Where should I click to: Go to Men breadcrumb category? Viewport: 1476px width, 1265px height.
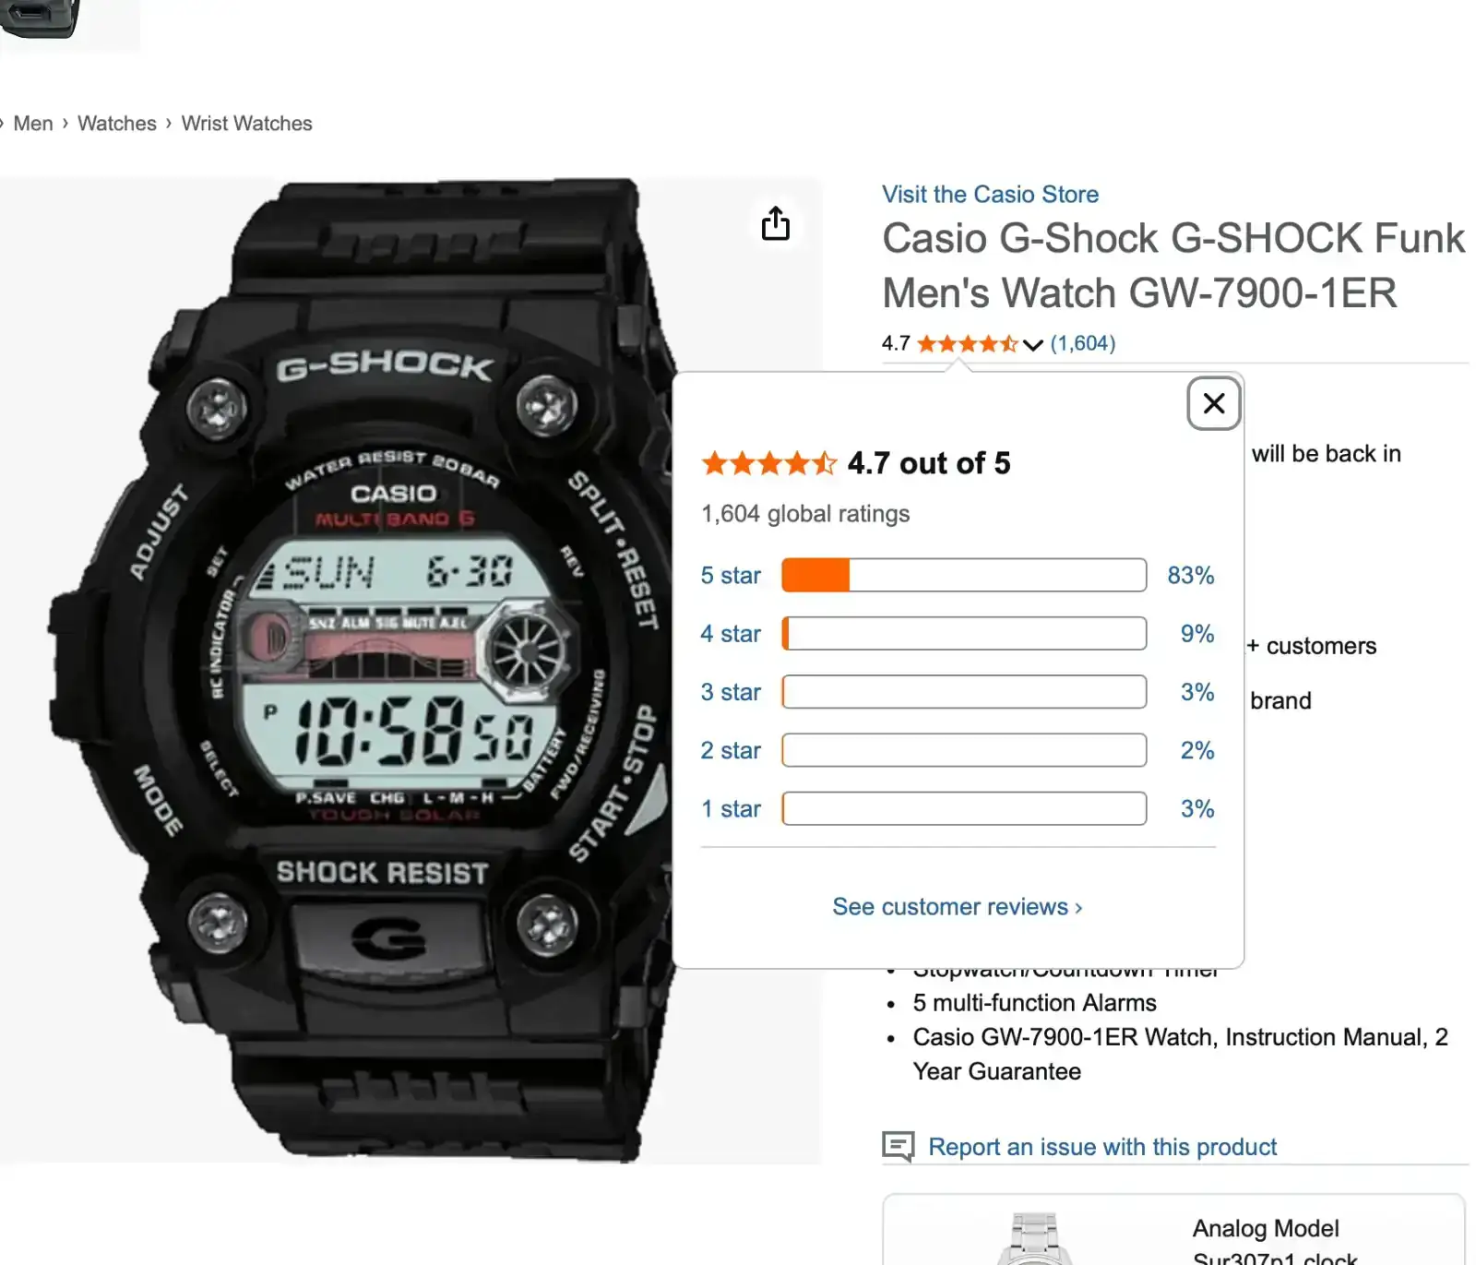(33, 124)
